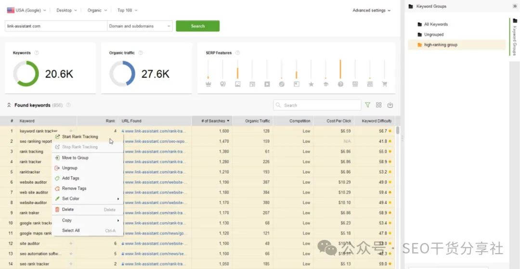
Task: Click the 'rank traker' keyword cell
Action: (x=29, y=213)
